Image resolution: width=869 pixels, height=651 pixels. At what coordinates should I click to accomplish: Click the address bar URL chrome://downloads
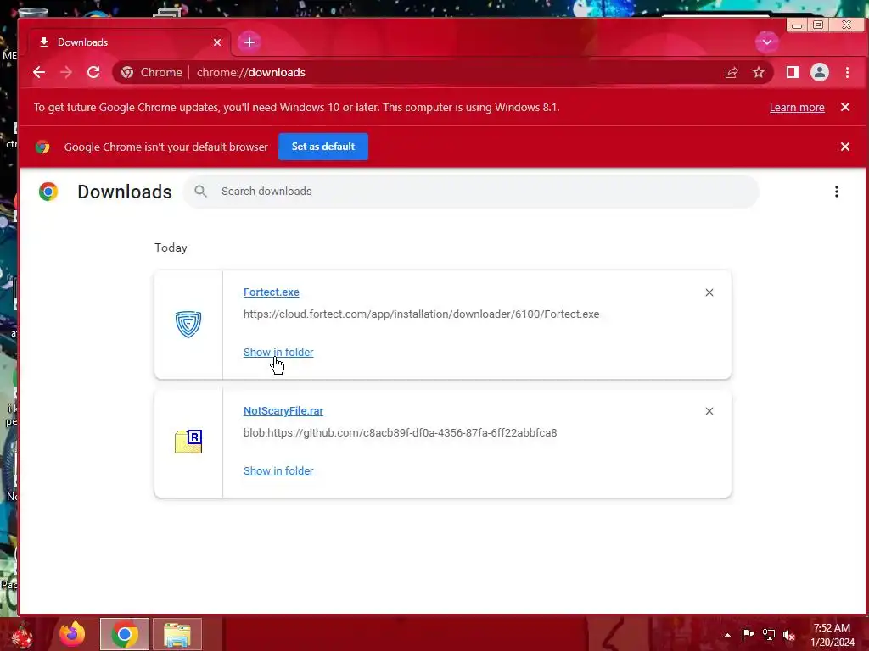[x=251, y=73]
